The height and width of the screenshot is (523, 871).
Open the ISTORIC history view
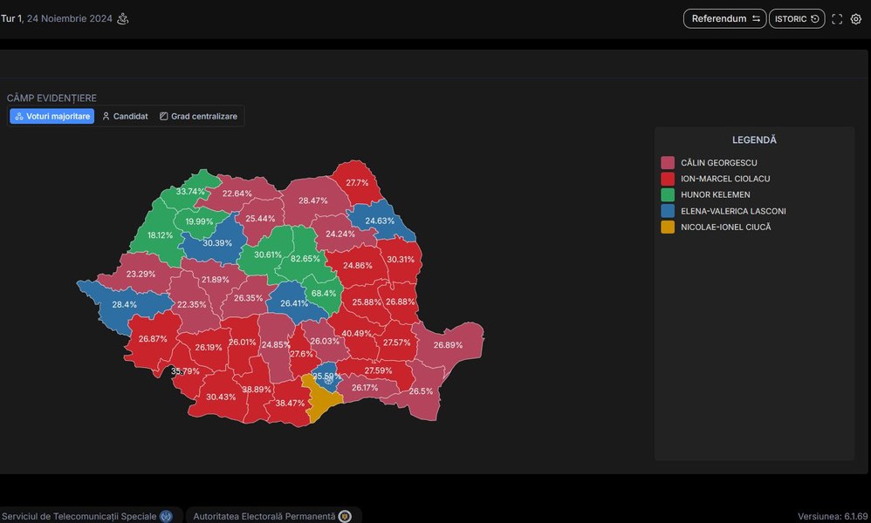797,19
